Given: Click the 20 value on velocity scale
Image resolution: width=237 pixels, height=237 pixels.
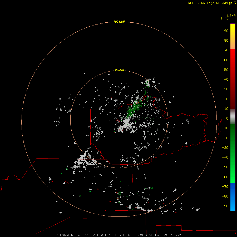Looking at the screenshot, I should click(x=226, y=99).
